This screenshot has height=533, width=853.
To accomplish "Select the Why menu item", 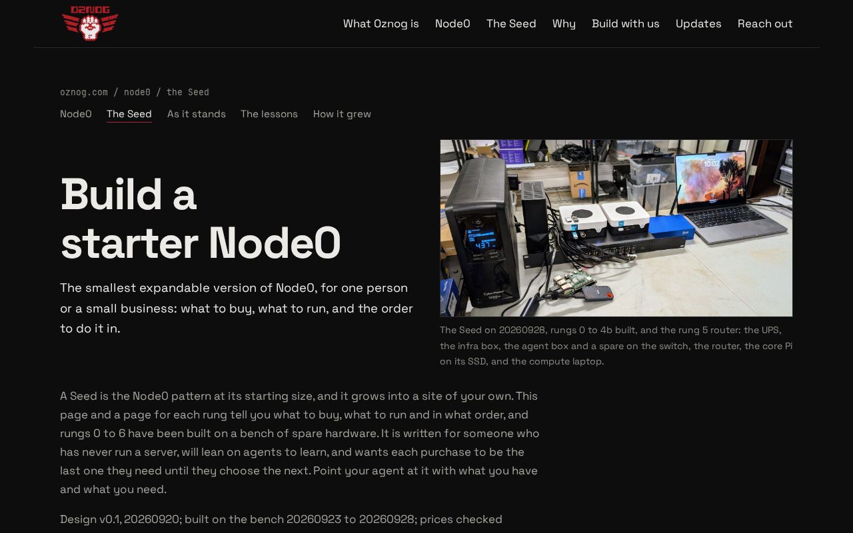I will (x=564, y=23).
